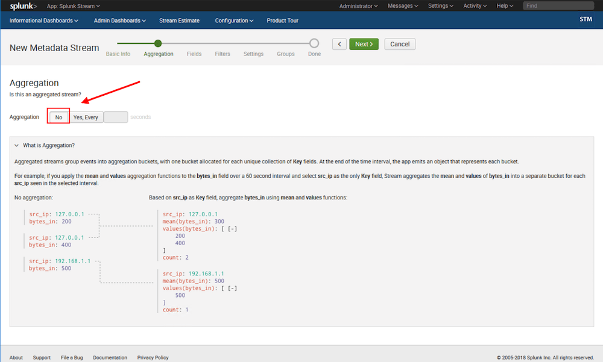Cancel the new metadata stream wizard
603x362 pixels.
tap(400, 44)
